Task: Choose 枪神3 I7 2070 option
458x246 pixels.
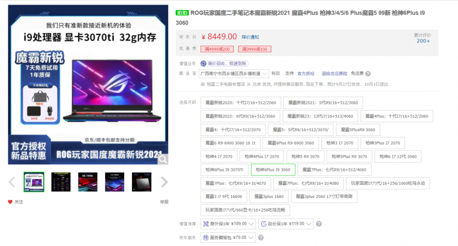Action: pos(340,143)
